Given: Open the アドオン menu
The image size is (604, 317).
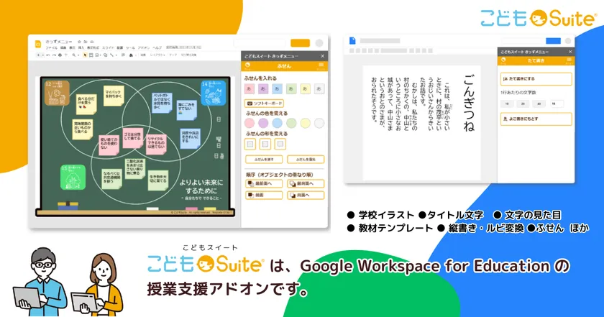Looking at the screenshot, I should pos(144,47).
